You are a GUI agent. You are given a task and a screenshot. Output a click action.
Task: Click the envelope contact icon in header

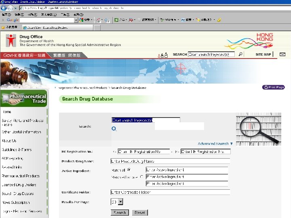[x=283, y=55]
